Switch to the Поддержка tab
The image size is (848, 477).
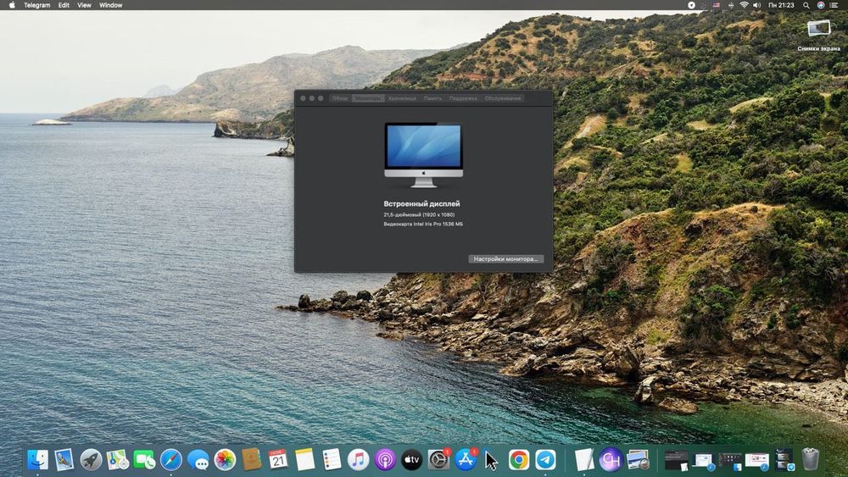[463, 98]
